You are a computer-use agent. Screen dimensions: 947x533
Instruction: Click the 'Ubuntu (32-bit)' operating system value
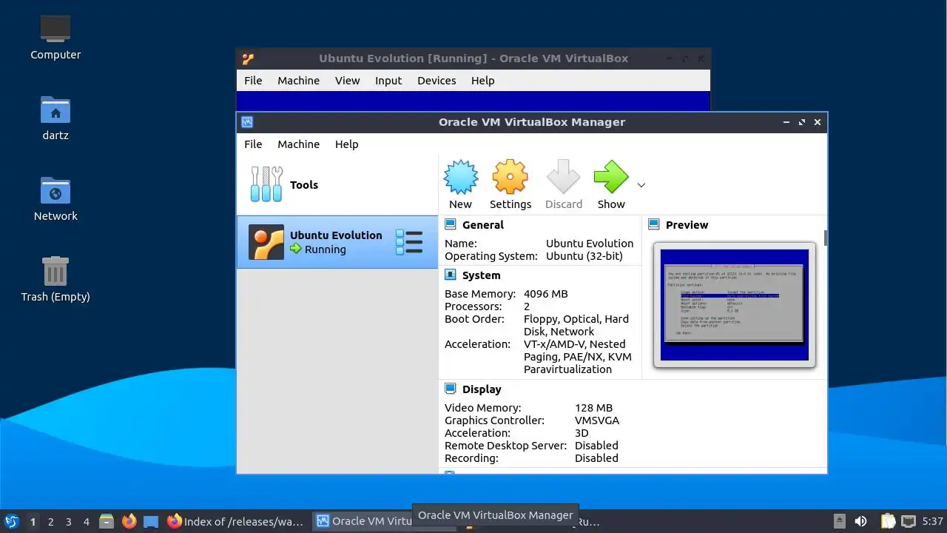point(584,256)
